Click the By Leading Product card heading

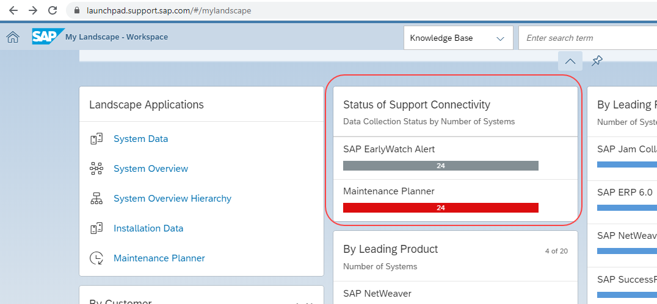(391, 249)
